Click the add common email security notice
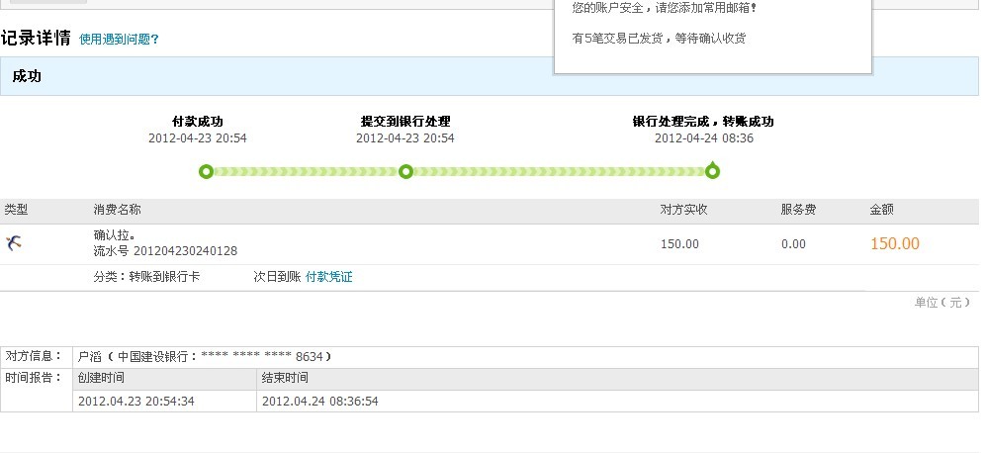The width and height of the screenshot is (986, 453). [663, 8]
